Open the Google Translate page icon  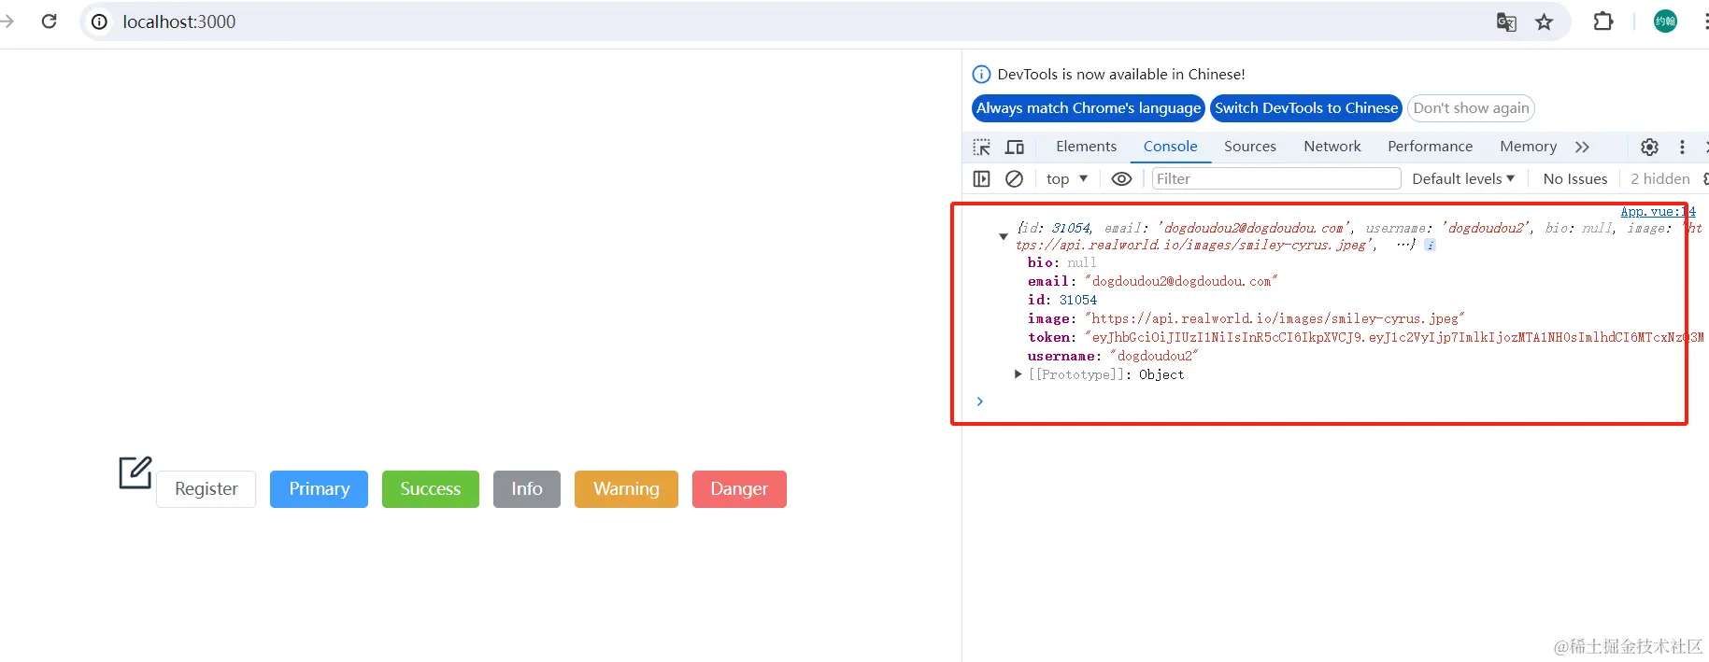click(1506, 21)
